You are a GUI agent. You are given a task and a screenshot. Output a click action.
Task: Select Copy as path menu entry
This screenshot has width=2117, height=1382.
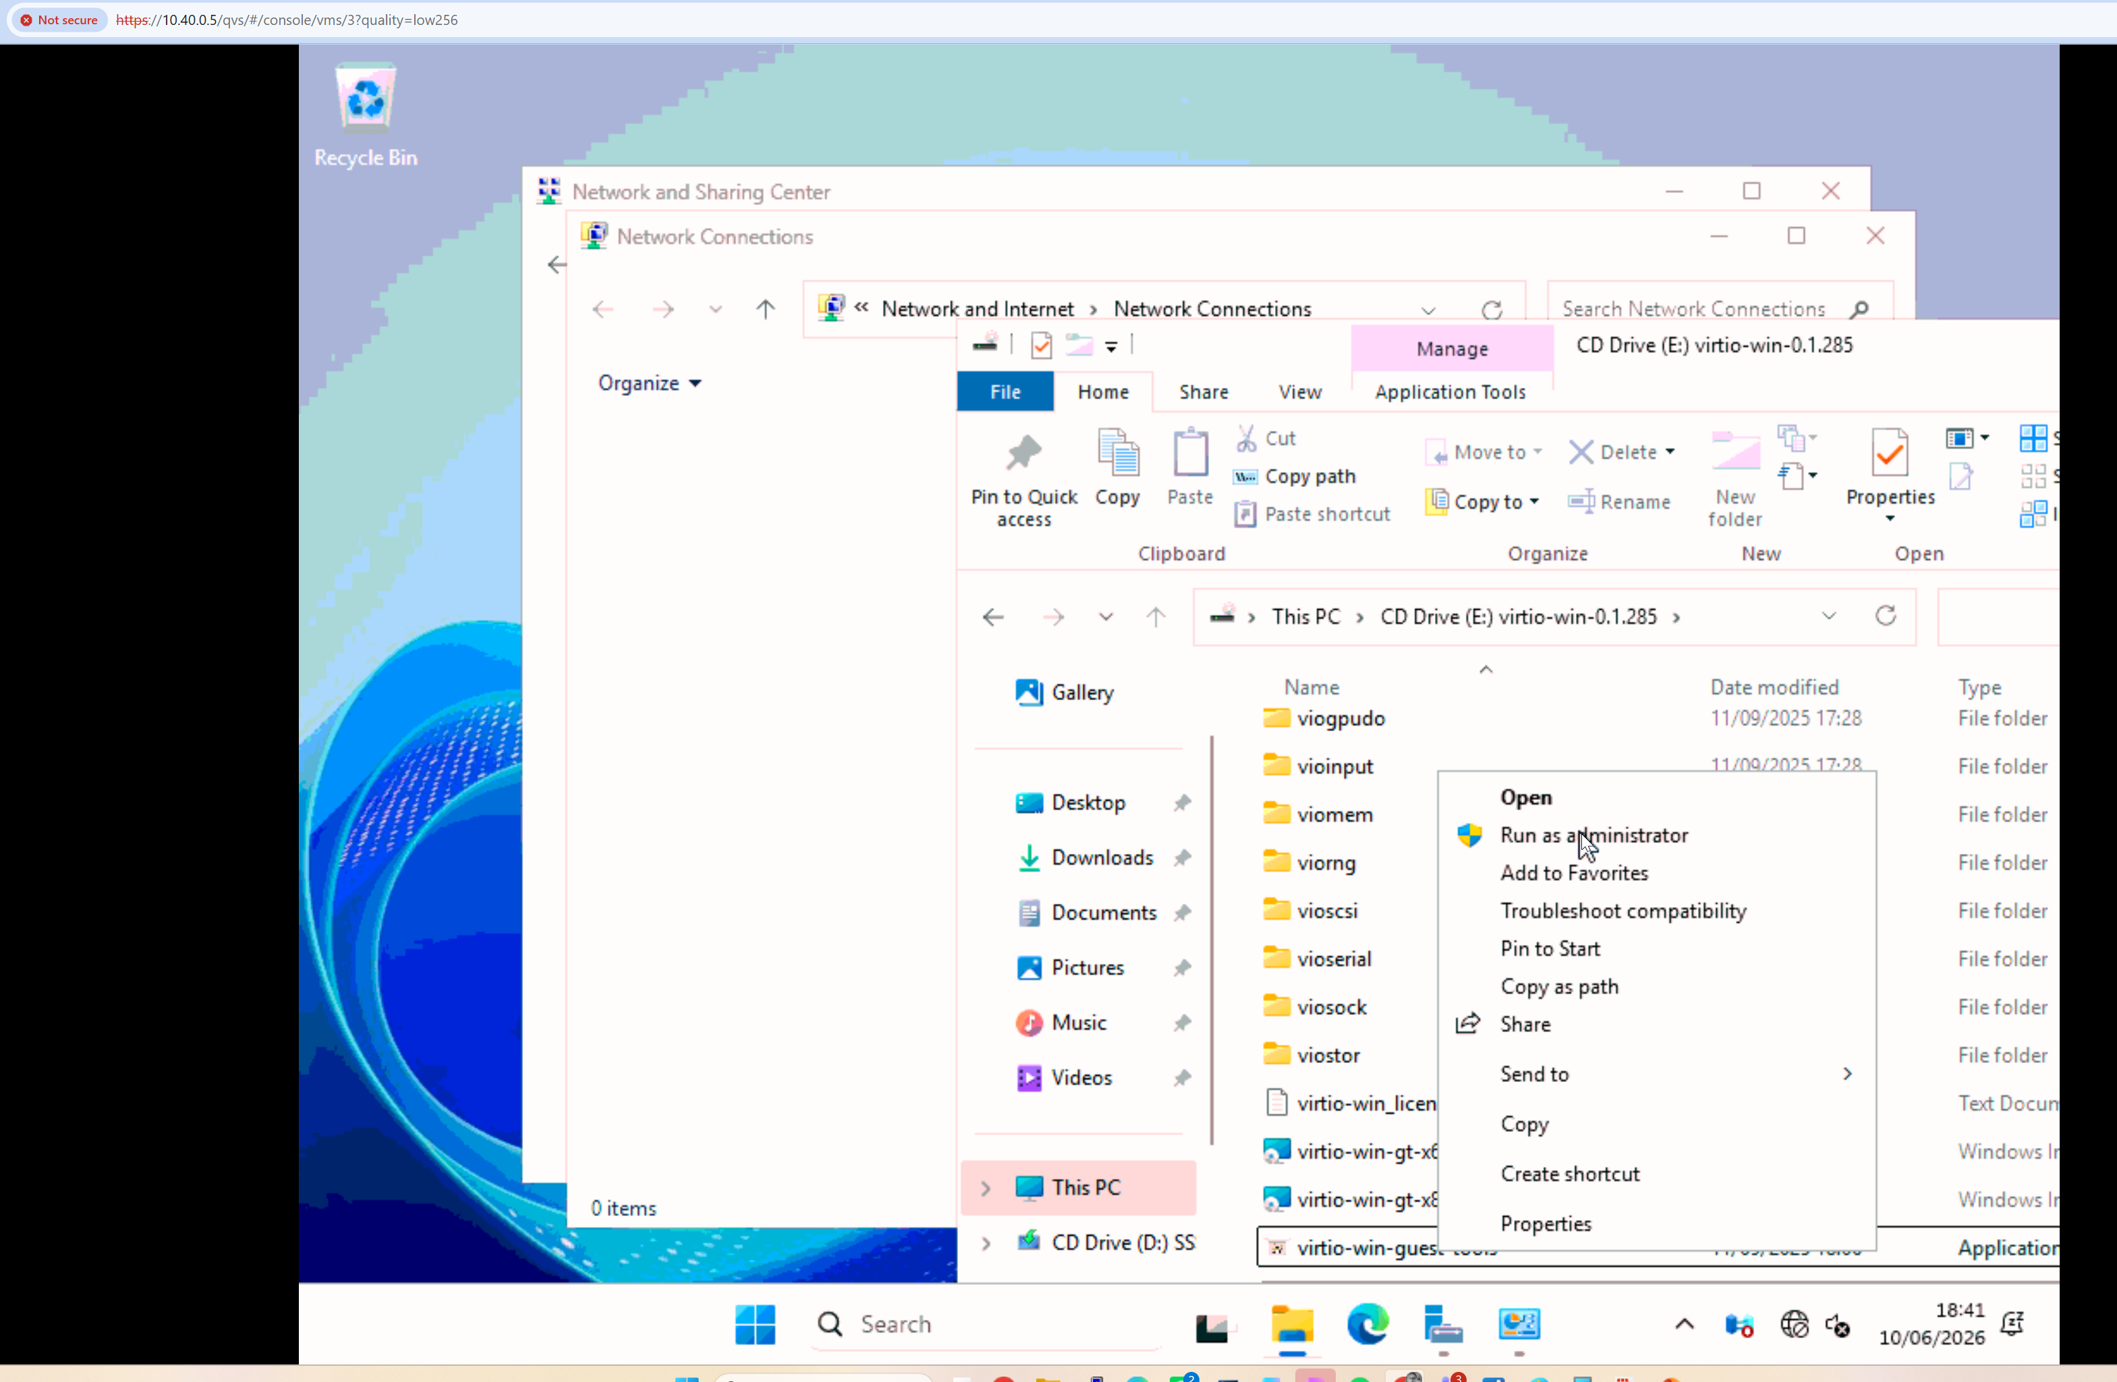click(x=1656, y=986)
